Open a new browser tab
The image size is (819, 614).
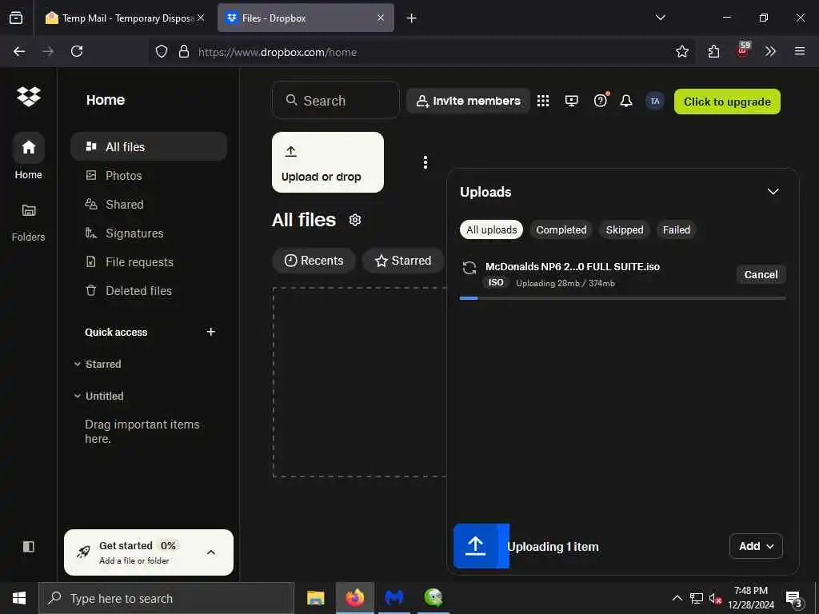411,18
